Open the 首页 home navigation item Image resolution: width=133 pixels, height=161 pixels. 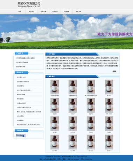tap(20, 12)
